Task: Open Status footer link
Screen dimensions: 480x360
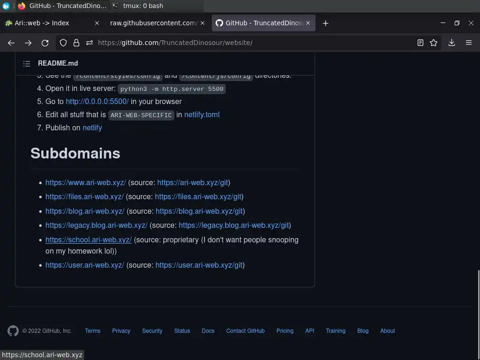Action: click(182, 331)
